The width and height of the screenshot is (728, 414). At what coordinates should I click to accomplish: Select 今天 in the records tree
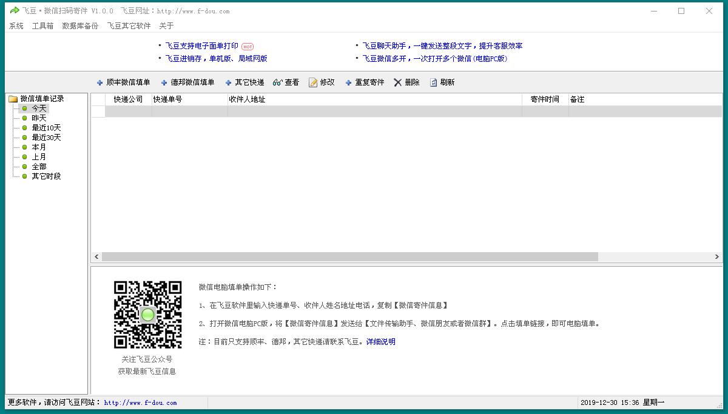click(39, 109)
